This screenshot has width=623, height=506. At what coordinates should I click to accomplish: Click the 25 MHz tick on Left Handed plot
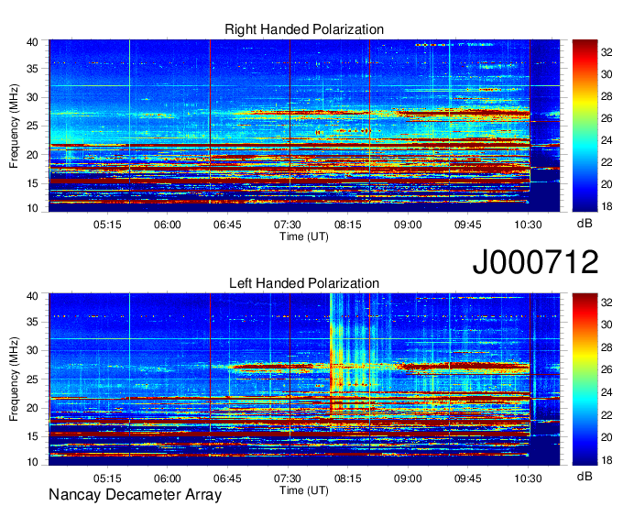pyautogui.click(x=32, y=379)
